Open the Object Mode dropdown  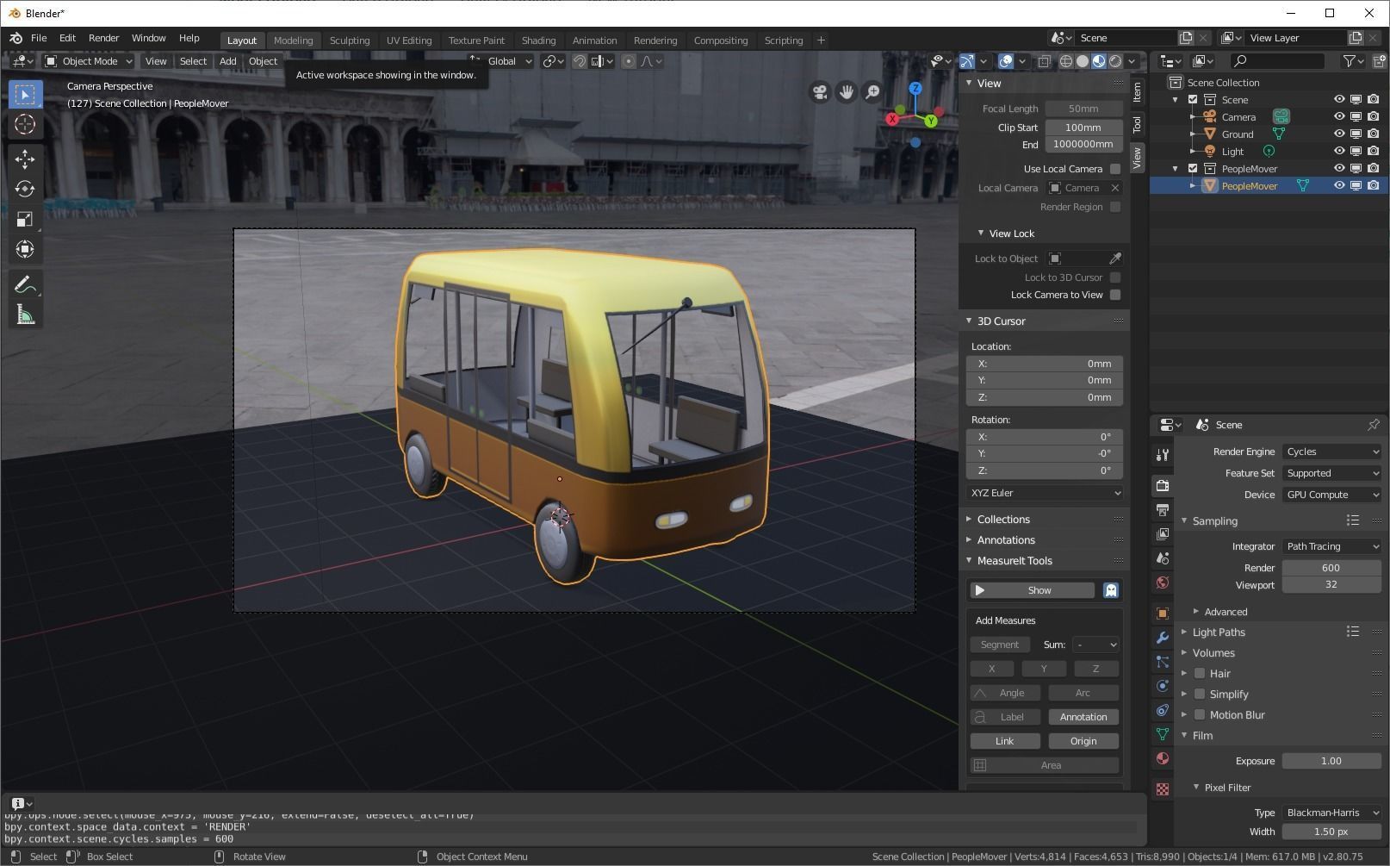(x=89, y=61)
